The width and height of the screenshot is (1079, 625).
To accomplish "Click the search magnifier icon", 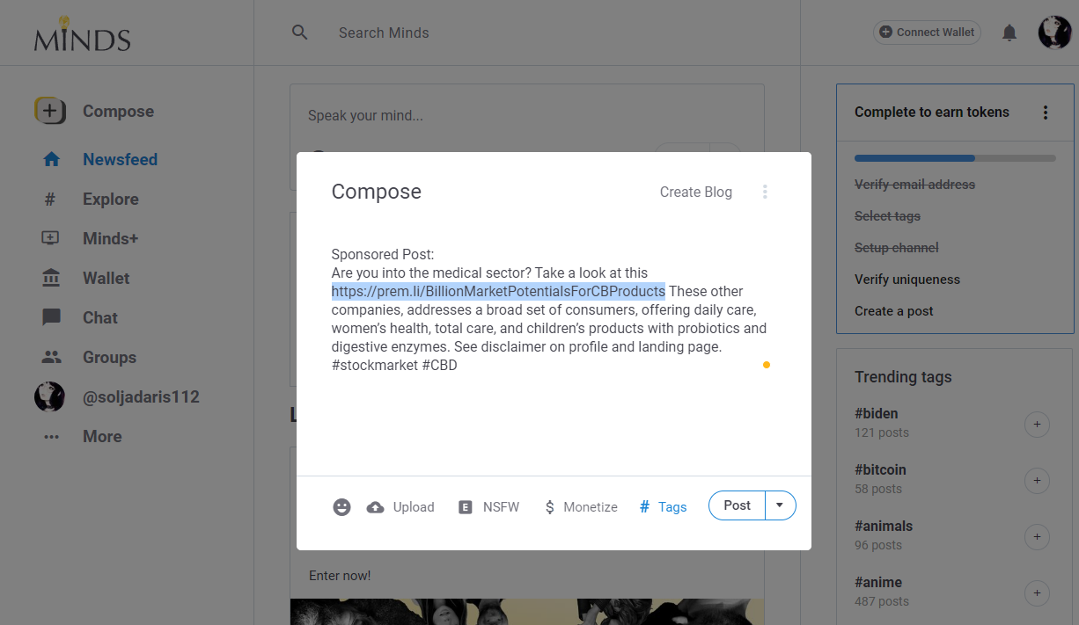I will [300, 33].
